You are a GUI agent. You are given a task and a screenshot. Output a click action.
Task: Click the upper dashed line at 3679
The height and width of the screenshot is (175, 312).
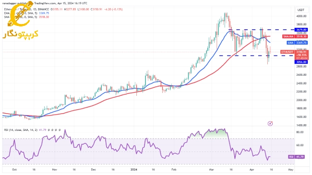point(261,30)
